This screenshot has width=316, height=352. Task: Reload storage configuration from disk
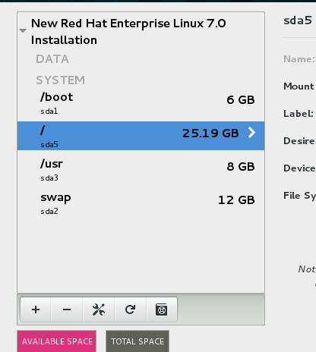[x=130, y=310]
